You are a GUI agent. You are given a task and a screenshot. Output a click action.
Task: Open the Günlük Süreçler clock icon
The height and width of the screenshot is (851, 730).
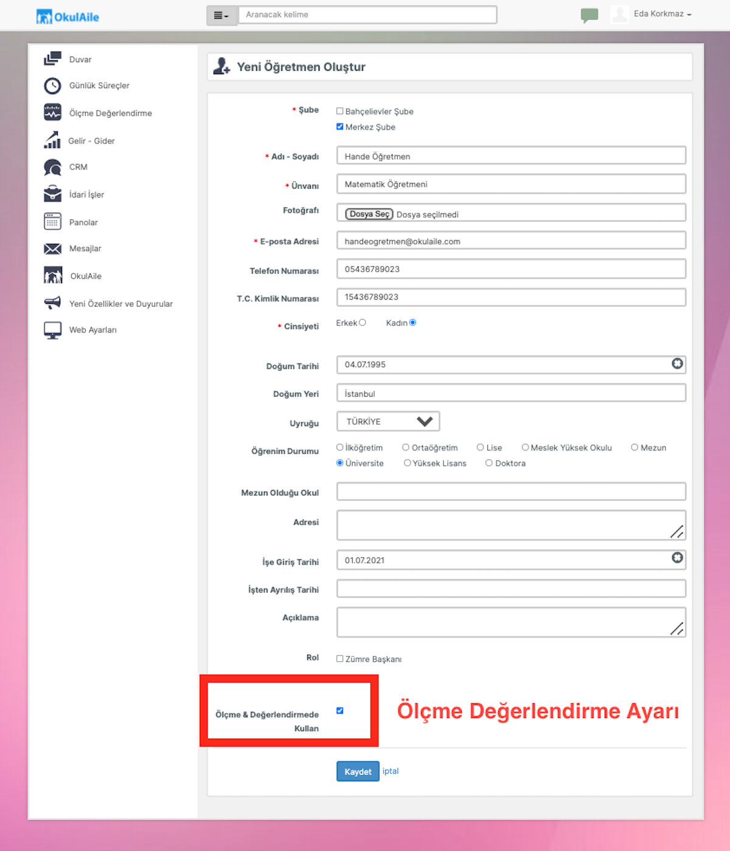pos(52,86)
